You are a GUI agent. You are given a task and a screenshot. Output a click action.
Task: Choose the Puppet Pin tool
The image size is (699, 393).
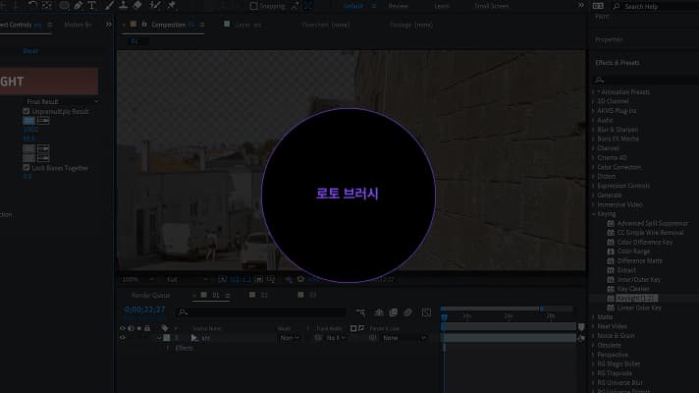coord(171,5)
